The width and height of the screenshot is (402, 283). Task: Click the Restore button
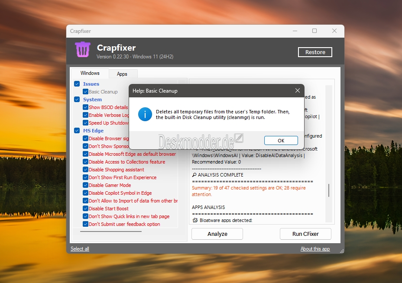click(x=315, y=52)
